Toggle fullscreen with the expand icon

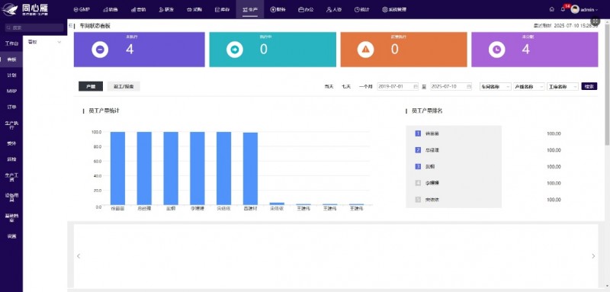[x=596, y=21]
